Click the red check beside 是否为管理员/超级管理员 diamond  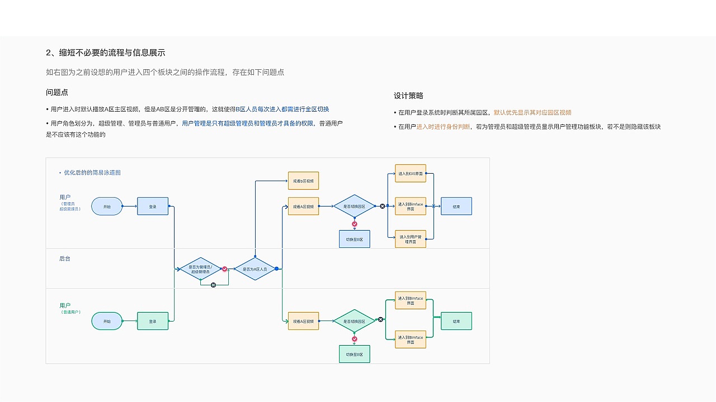click(x=225, y=268)
